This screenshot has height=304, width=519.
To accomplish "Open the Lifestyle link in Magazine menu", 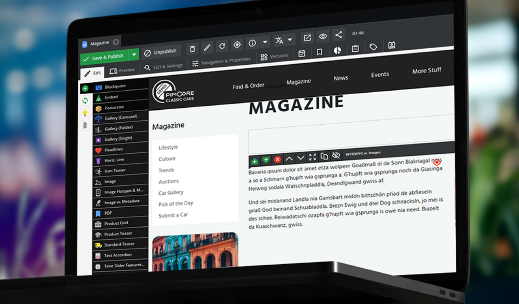I will [168, 147].
